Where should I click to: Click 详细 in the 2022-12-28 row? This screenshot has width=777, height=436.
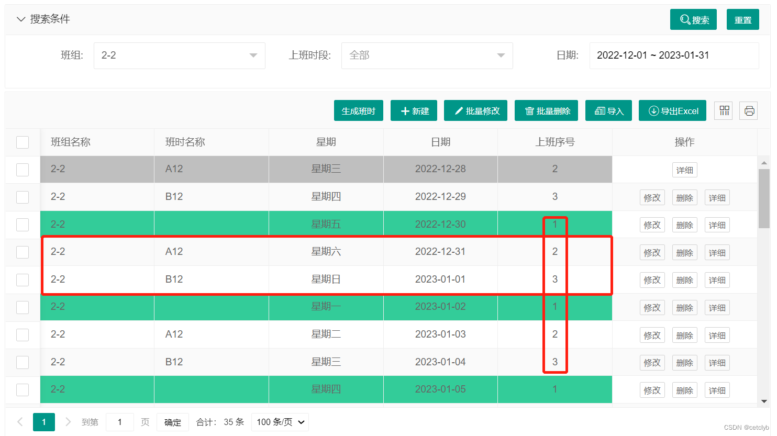pos(684,170)
